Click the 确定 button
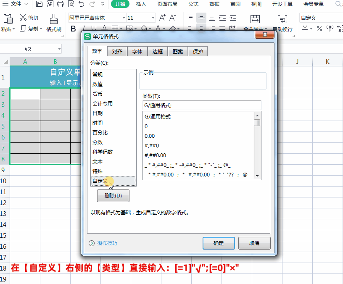 coord(219,243)
